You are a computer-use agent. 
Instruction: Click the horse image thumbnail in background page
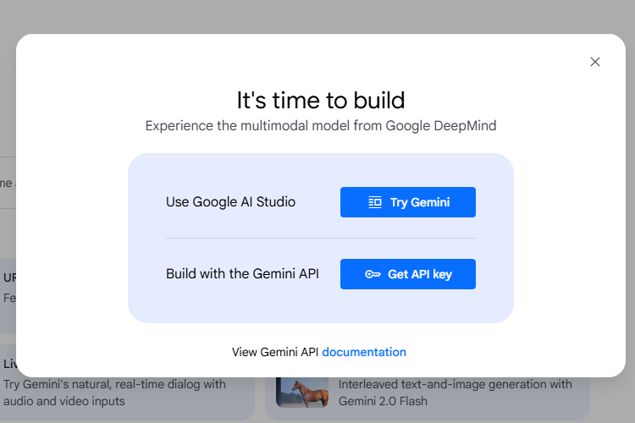[x=302, y=393]
